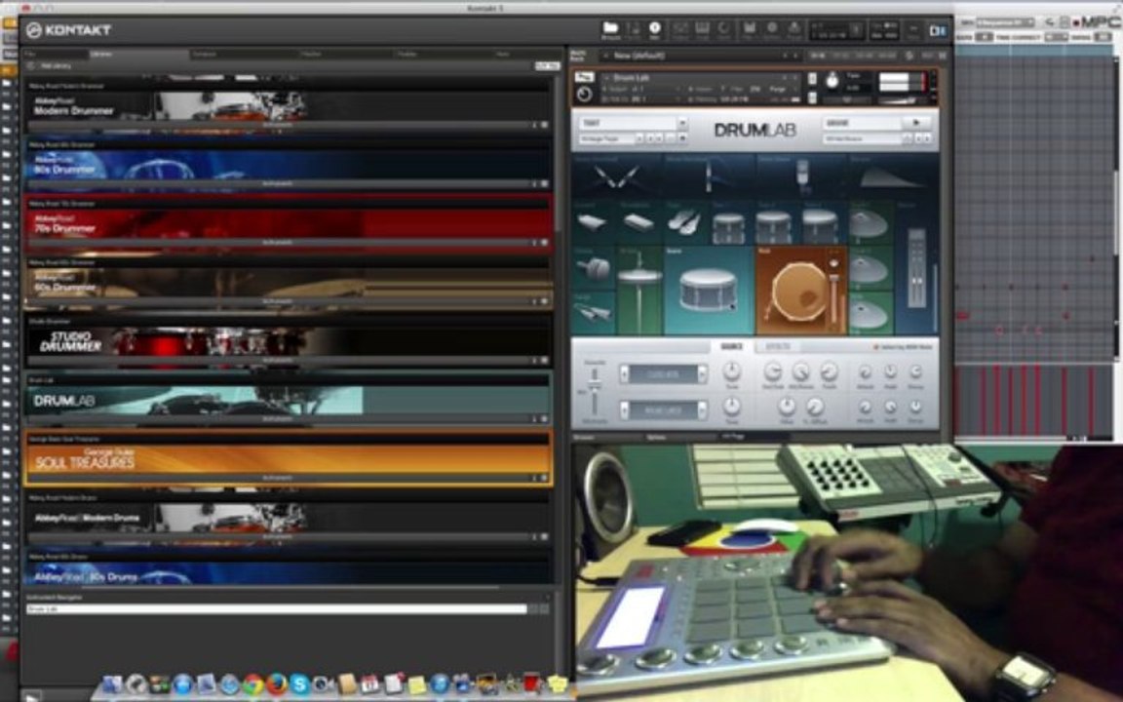Screen dimensions: 1123x702
Task: Click the Purge button in the instrument header
Action: (x=778, y=89)
